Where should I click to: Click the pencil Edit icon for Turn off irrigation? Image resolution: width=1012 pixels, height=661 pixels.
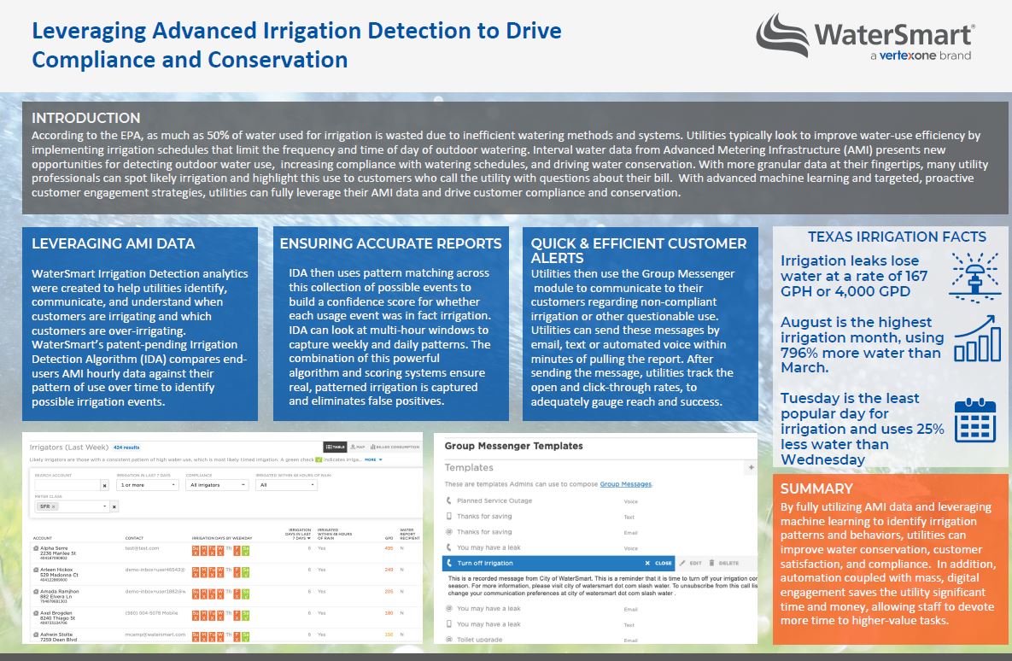pyautogui.click(x=682, y=563)
